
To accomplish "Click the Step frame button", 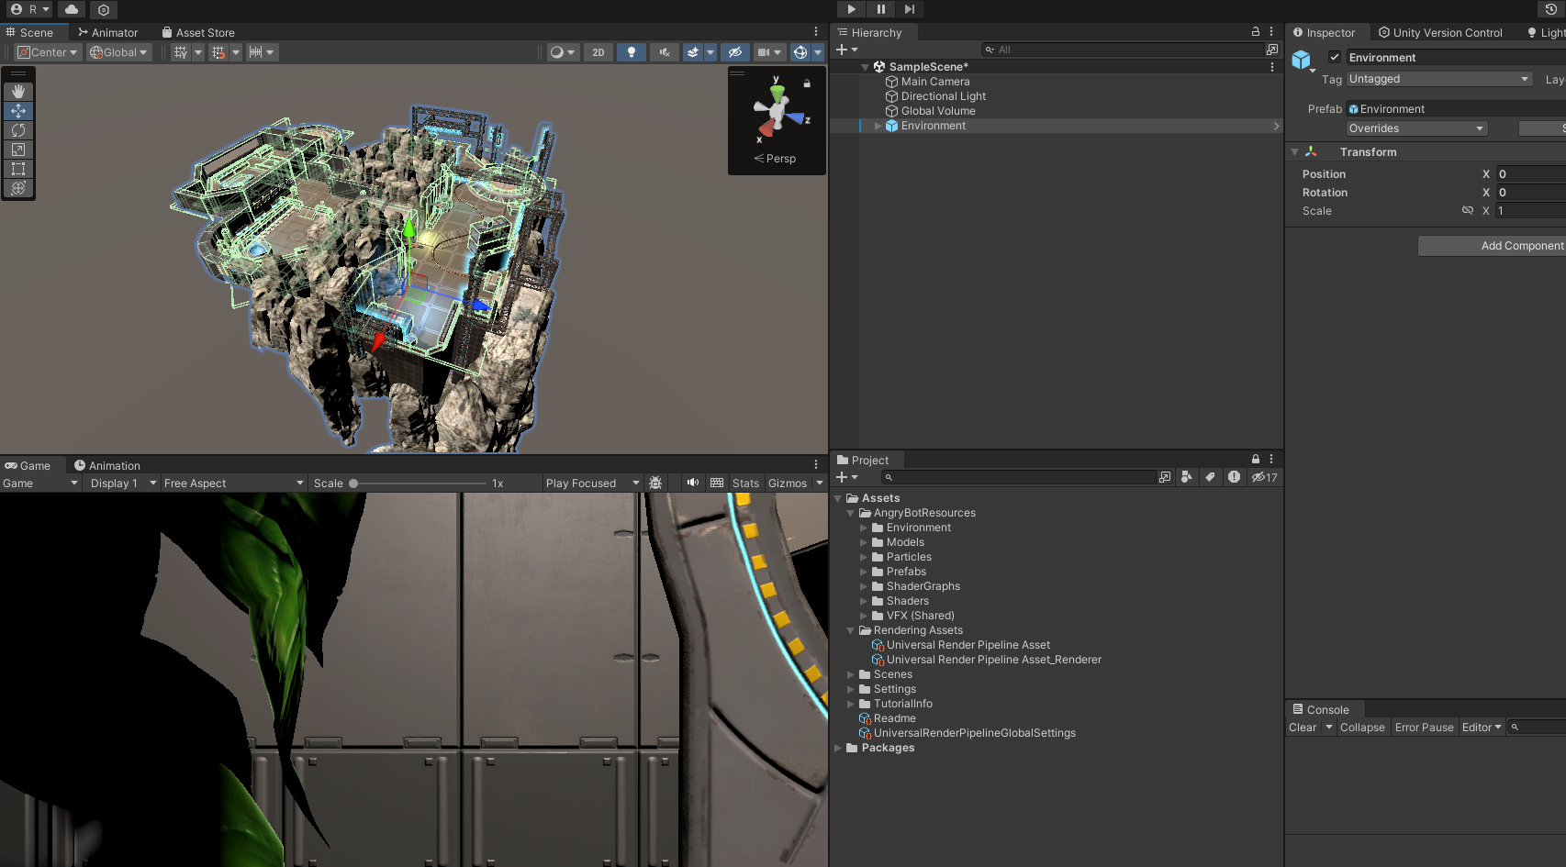I will (x=909, y=9).
